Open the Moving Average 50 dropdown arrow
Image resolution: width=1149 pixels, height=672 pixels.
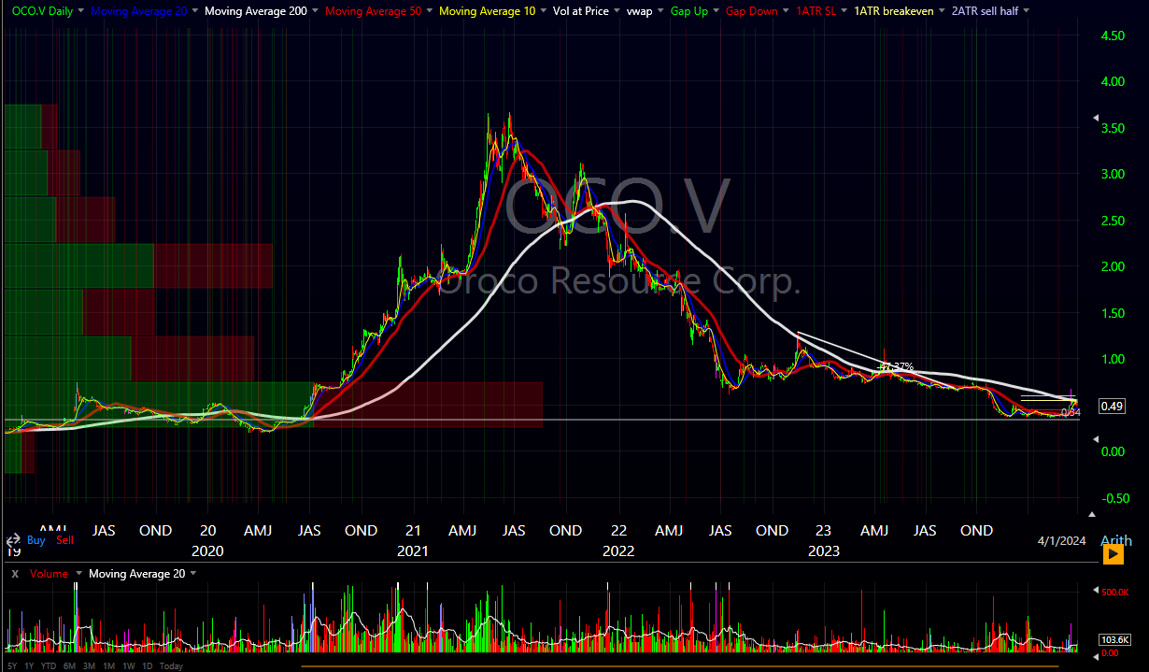[429, 11]
